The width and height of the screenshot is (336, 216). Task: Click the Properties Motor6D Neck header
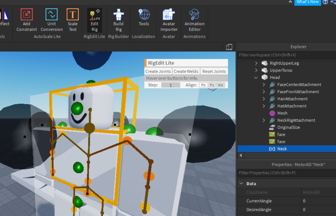pyautogui.click(x=287, y=165)
